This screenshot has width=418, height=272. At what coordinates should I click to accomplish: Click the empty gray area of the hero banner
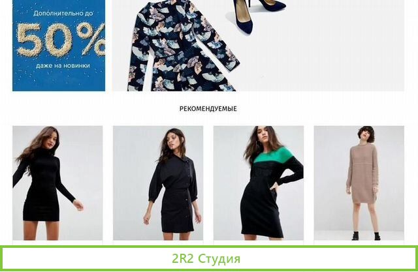347,53
